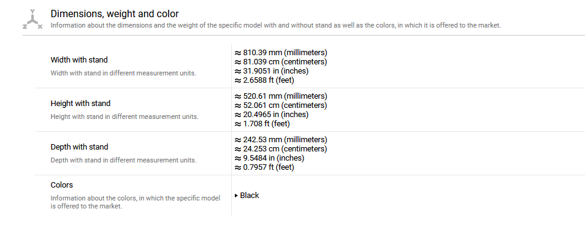Screen dimensions: 585x225
Task: Click the 9.5484 in depth value
Action: [269, 158]
